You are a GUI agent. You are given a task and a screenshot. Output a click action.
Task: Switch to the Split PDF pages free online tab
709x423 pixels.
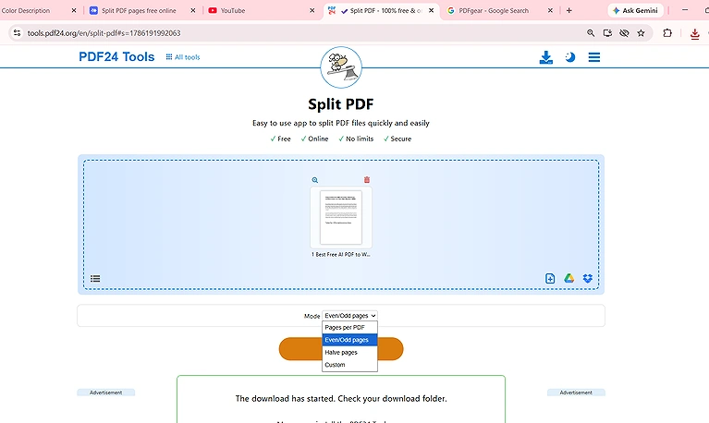pos(139,10)
